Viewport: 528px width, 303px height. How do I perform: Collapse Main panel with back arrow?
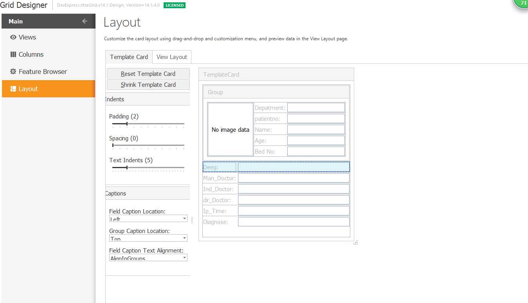[x=85, y=21]
